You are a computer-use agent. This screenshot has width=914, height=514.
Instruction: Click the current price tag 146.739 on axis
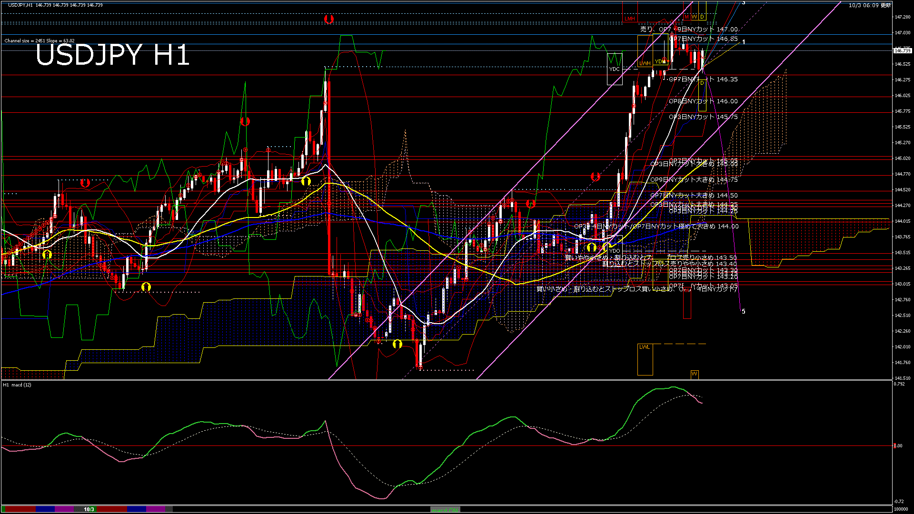point(903,50)
